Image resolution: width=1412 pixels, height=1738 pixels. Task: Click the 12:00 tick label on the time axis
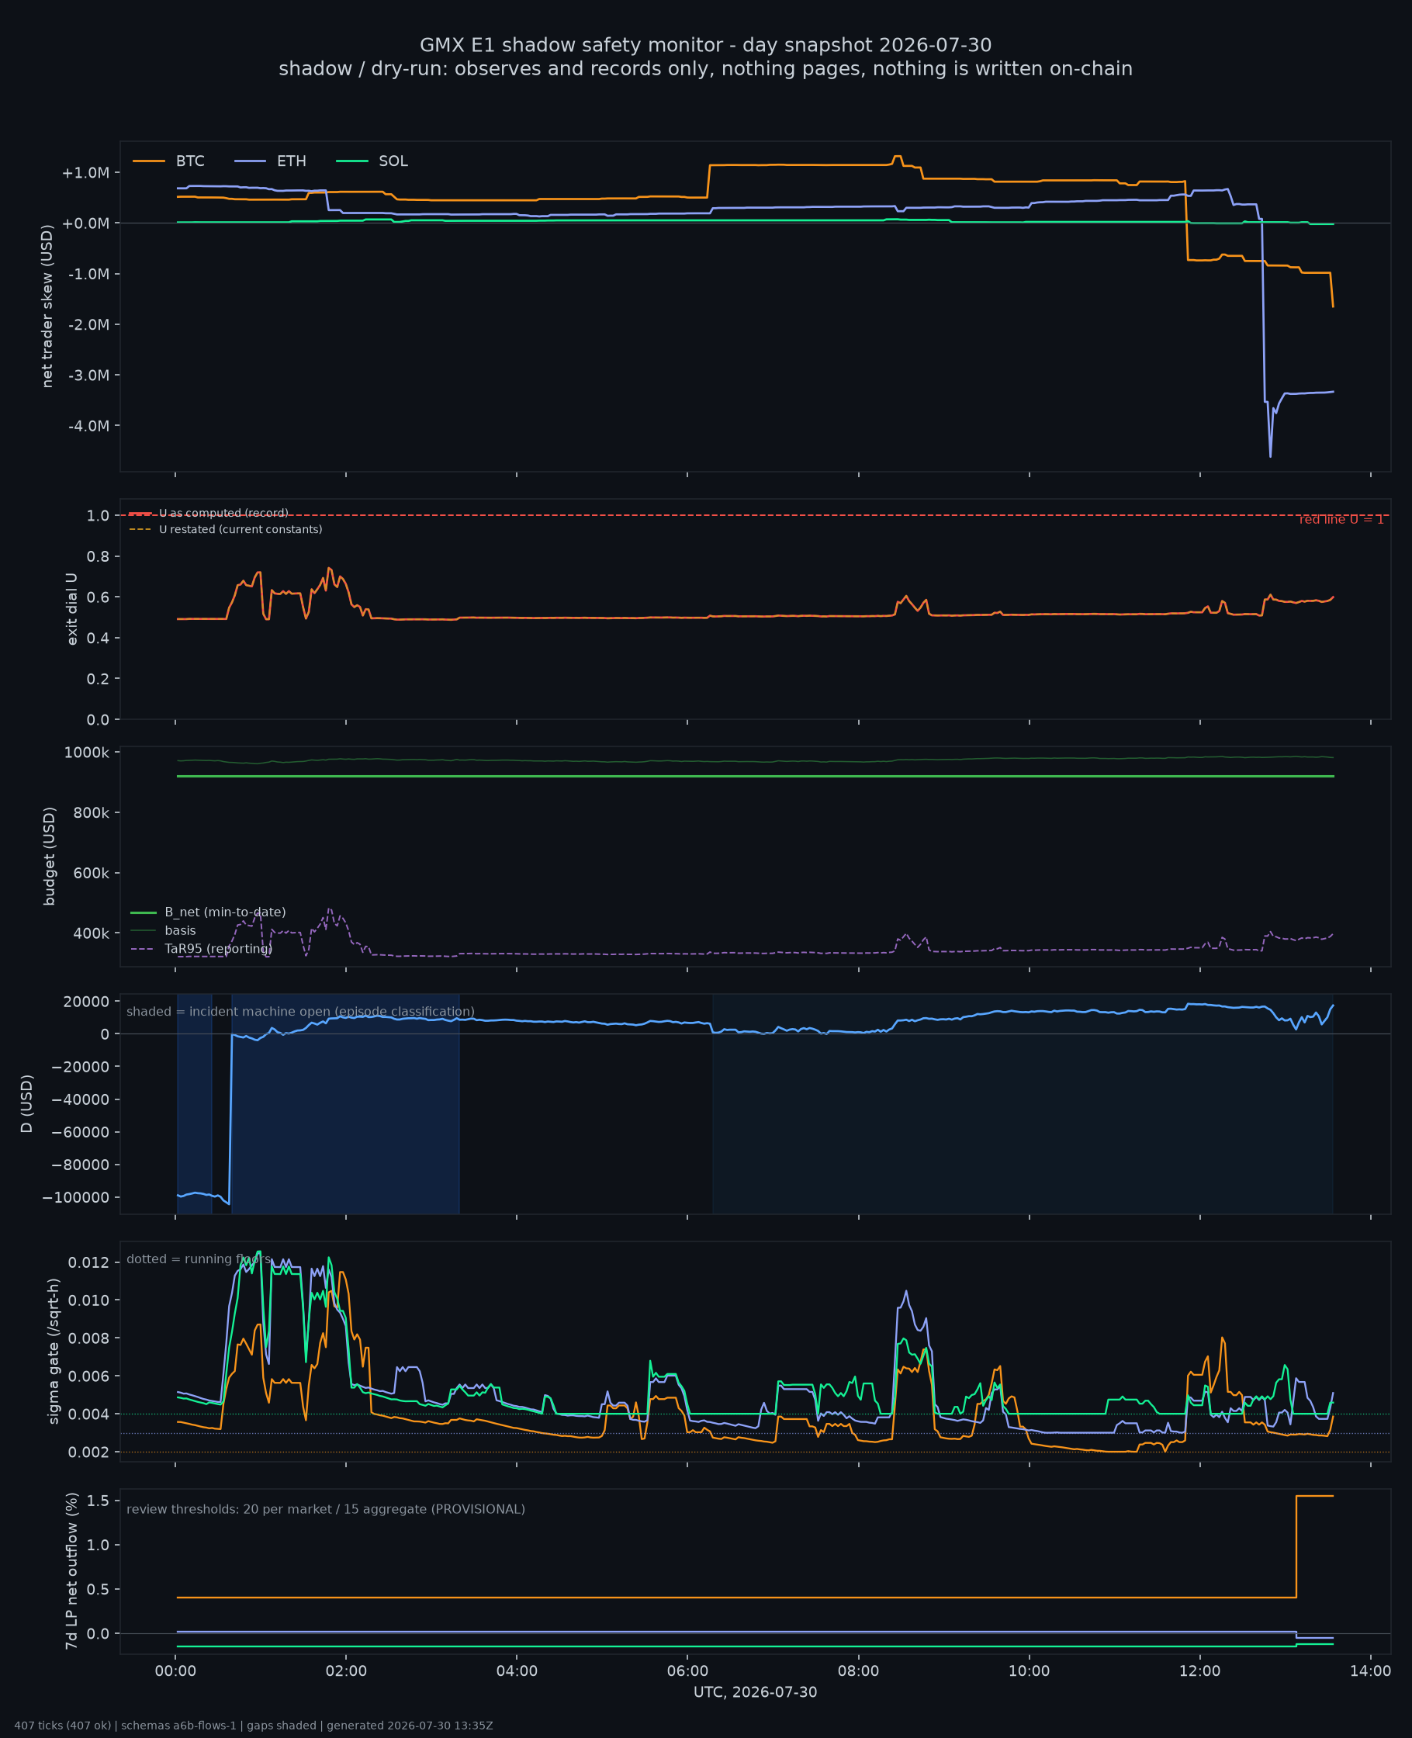click(x=1199, y=1671)
